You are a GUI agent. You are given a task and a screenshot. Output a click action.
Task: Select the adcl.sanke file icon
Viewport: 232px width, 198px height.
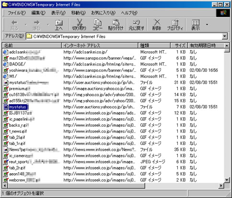click(x=6, y=52)
